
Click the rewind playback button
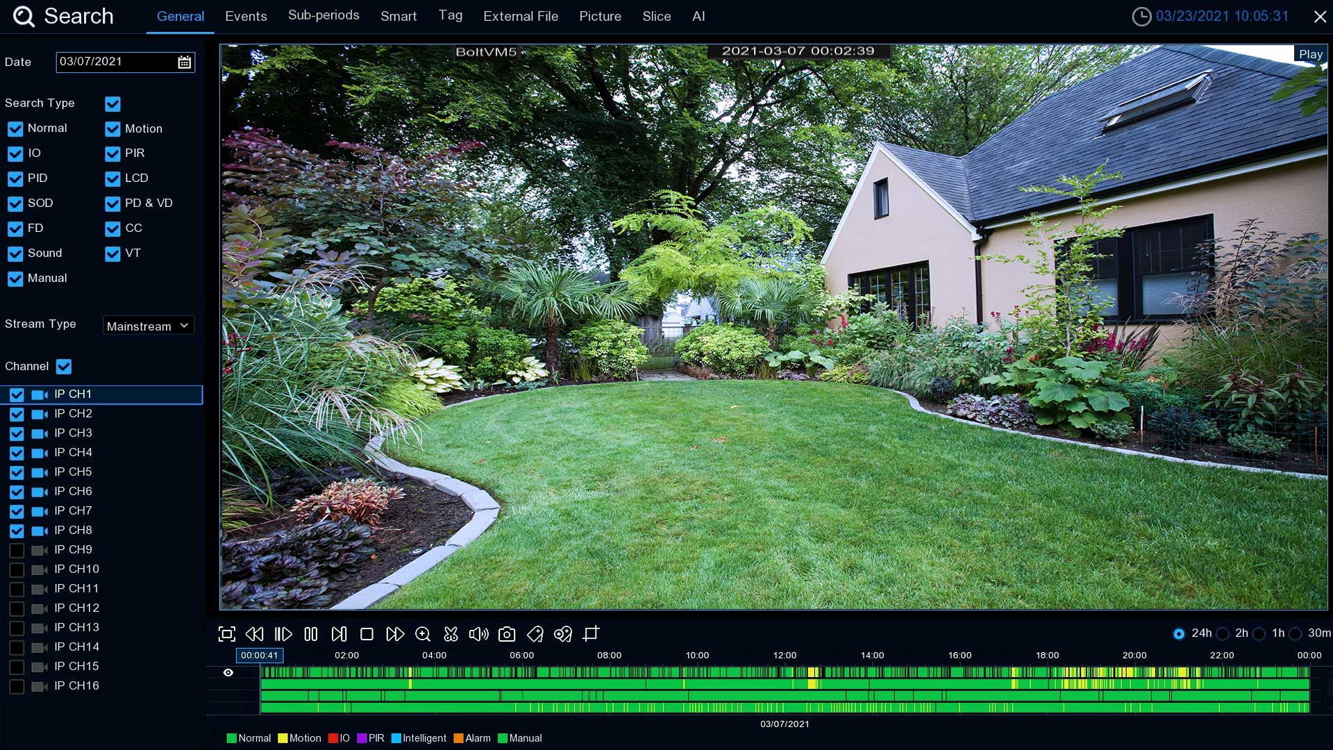click(x=255, y=634)
